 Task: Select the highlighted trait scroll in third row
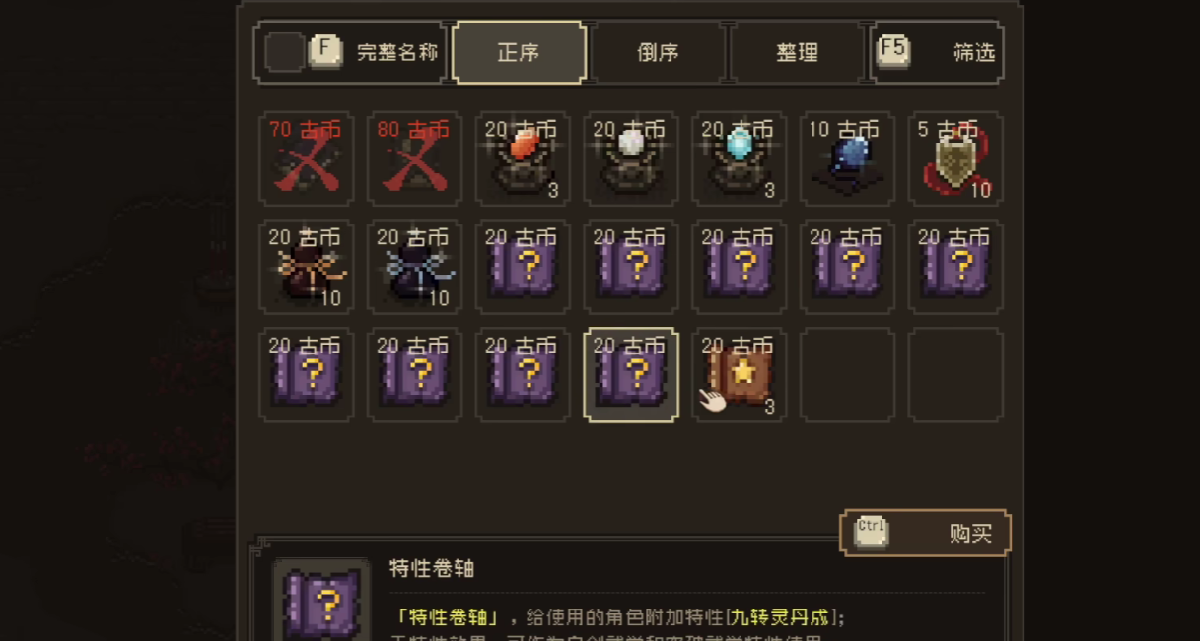631,375
